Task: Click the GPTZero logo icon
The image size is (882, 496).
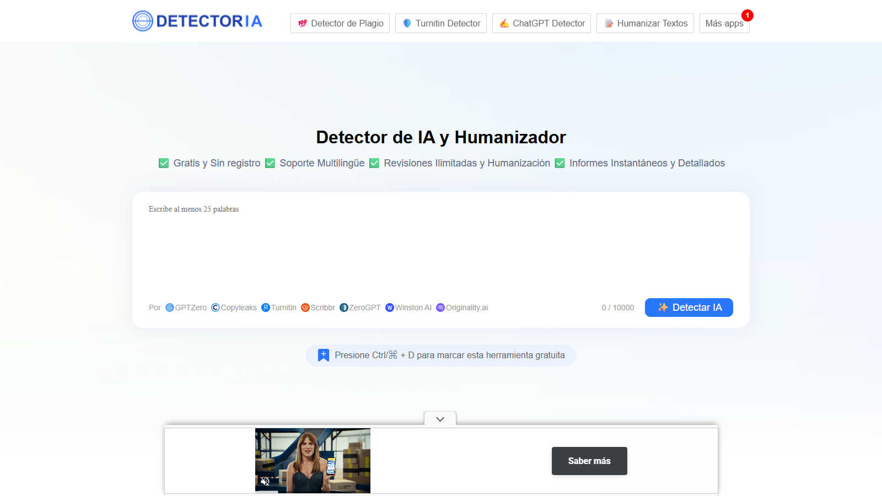Action: coord(170,308)
